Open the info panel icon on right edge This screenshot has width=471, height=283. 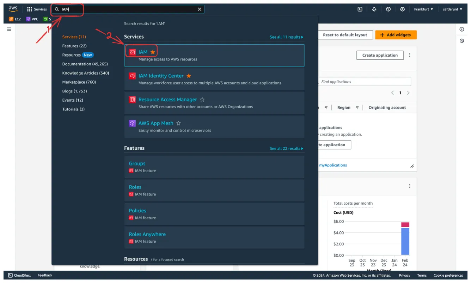[x=462, y=29]
